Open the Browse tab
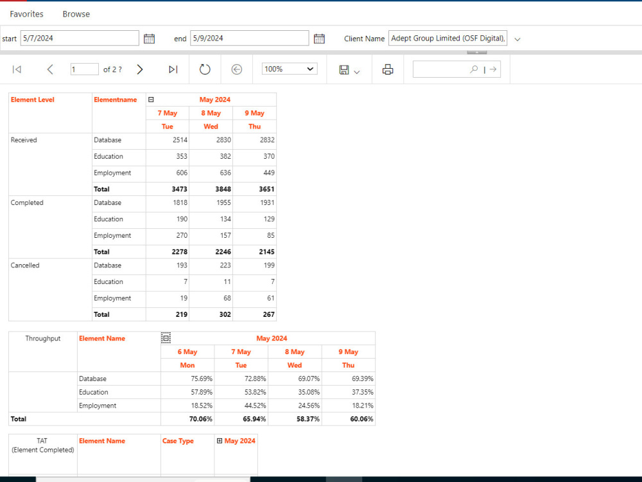This screenshot has width=642, height=482. [x=76, y=14]
